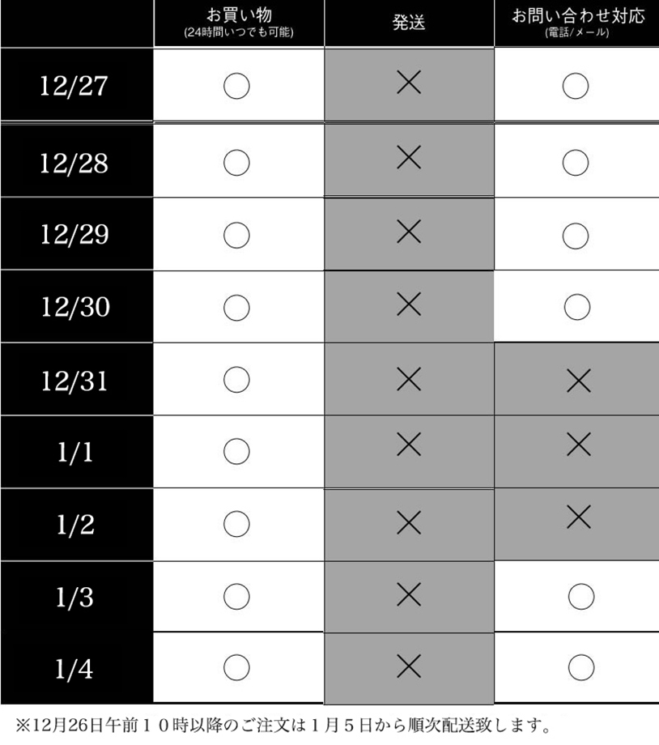
Task: Click the shipping cross mark for 1/1
Action: tap(409, 443)
